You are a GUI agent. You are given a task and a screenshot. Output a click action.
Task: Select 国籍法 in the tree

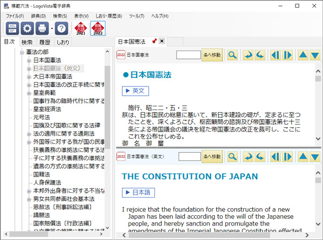coord(41,174)
